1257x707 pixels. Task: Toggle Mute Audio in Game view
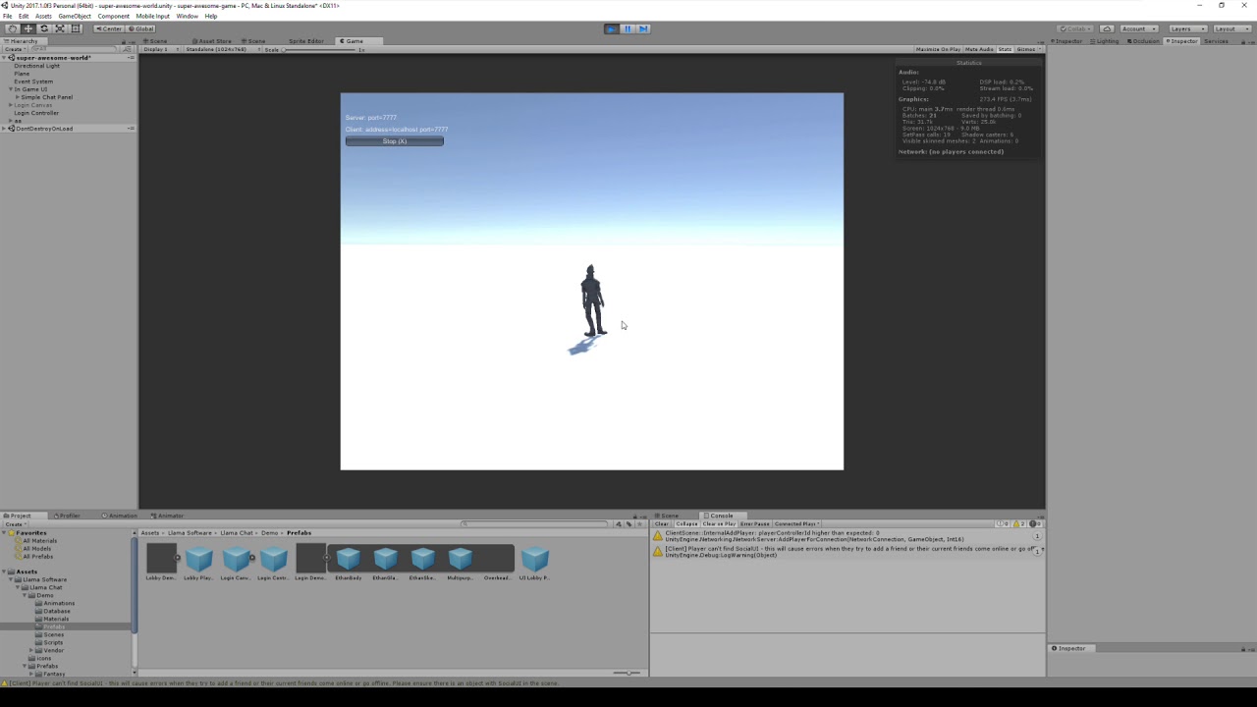[979, 49]
